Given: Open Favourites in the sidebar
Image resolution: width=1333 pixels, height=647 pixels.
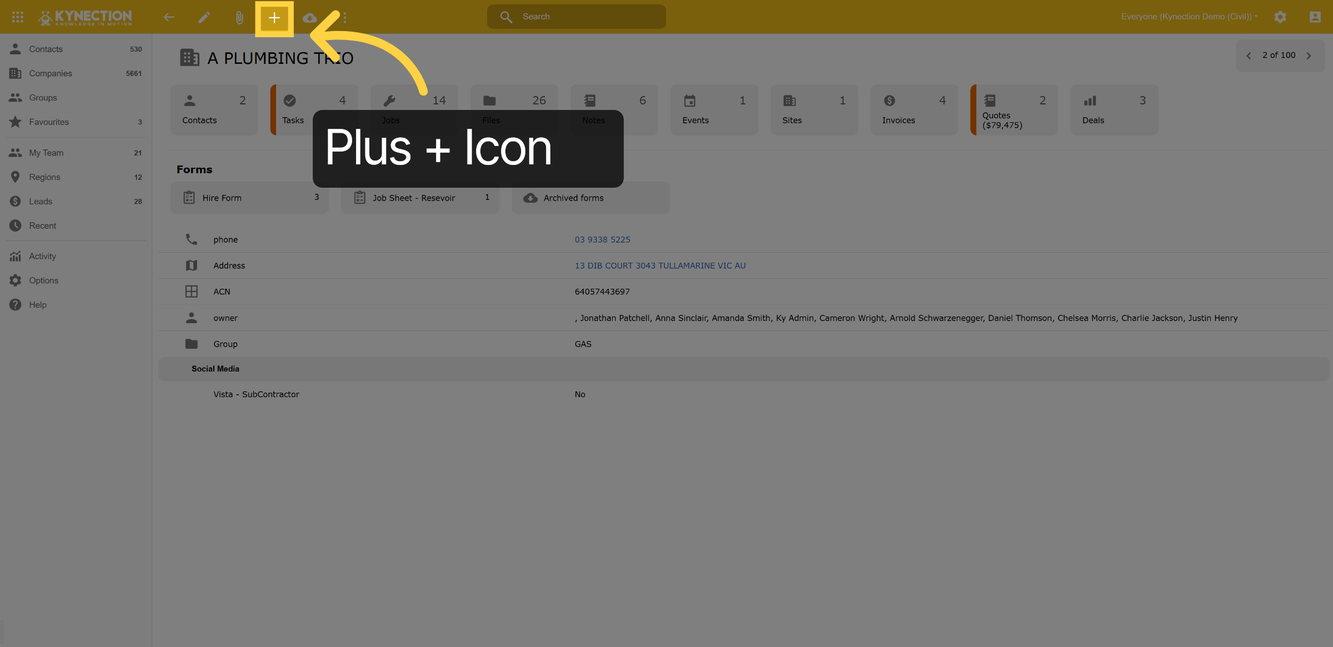Looking at the screenshot, I should (76, 122).
